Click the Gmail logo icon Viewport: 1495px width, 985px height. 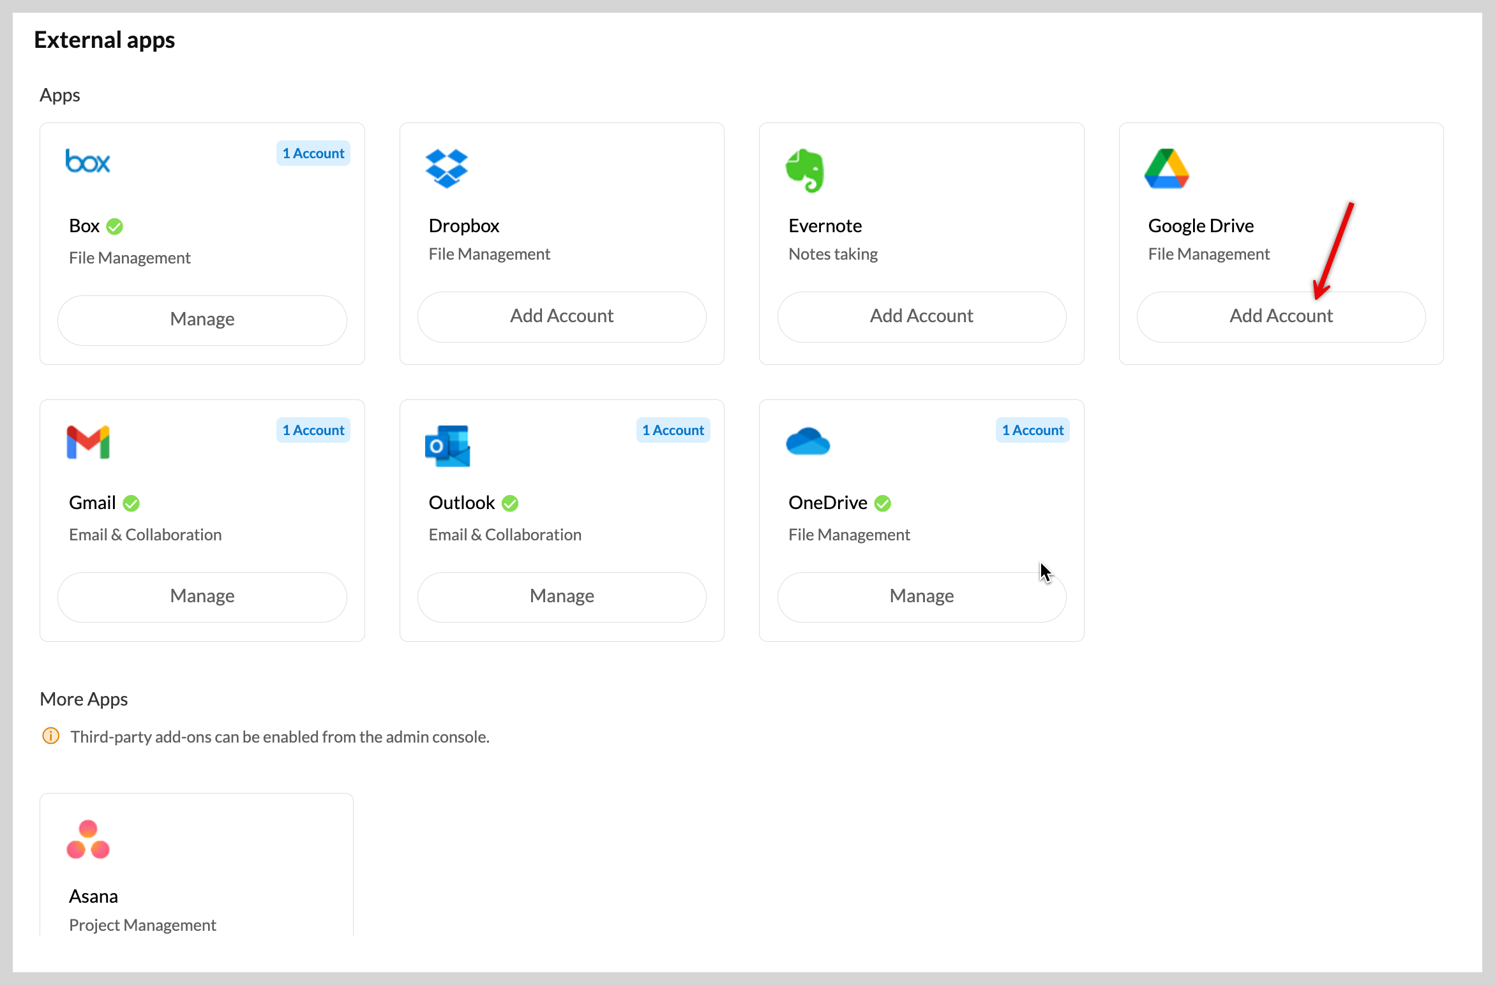tap(88, 442)
